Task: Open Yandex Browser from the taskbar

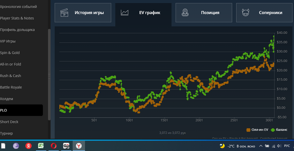Action: tap(79, 146)
